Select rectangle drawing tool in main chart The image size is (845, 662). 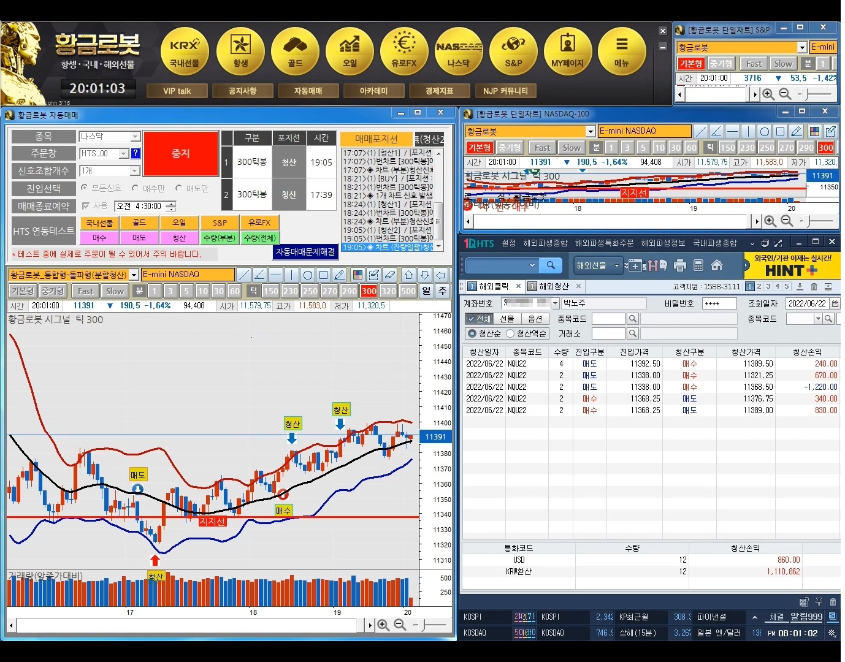tap(323, 275)
